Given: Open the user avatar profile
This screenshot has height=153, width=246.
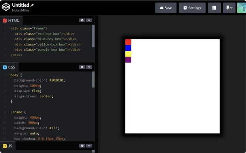Looking at the screenshot, I should click(242, 8).
